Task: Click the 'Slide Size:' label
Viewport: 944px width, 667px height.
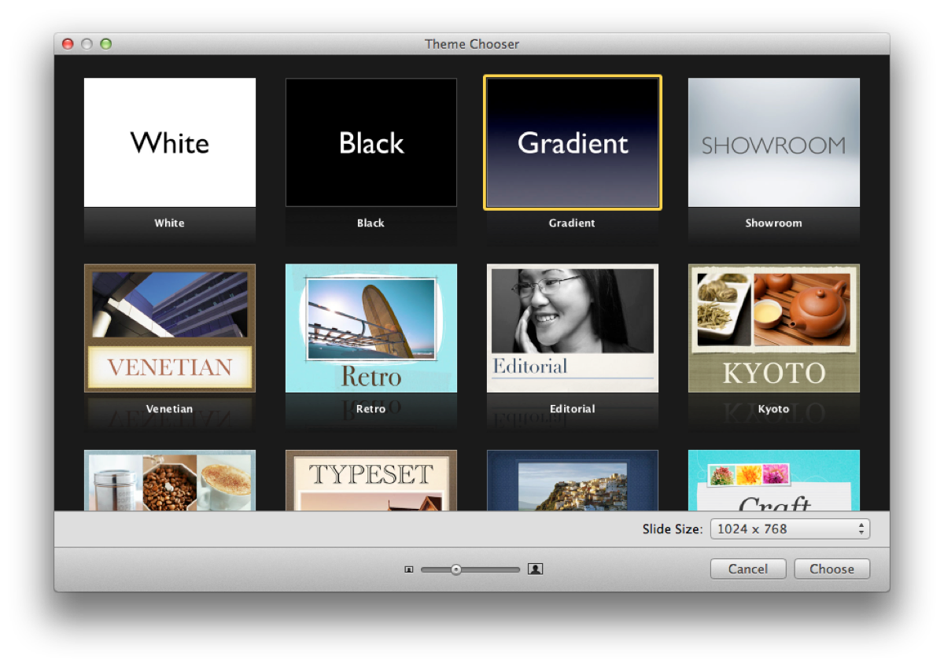Action: click(673, 529)
